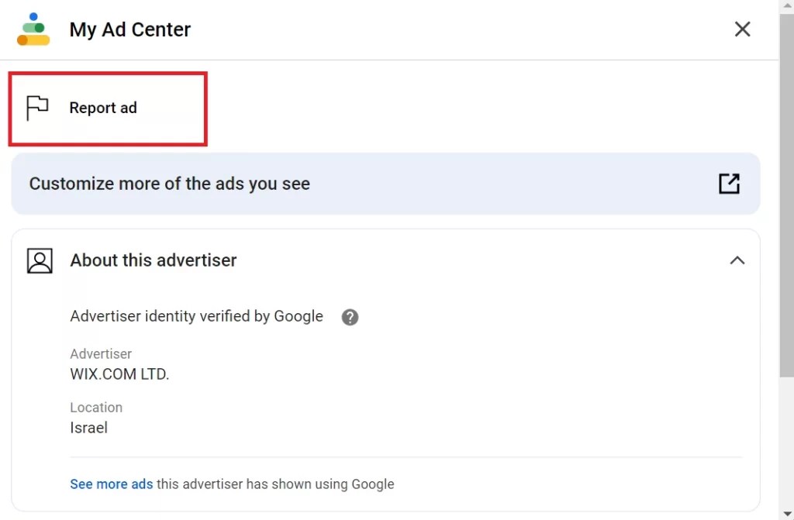Click the scrollbar up arrow
Screen dimensions: 794x520
pyautogui.click(x=785, y=6)
